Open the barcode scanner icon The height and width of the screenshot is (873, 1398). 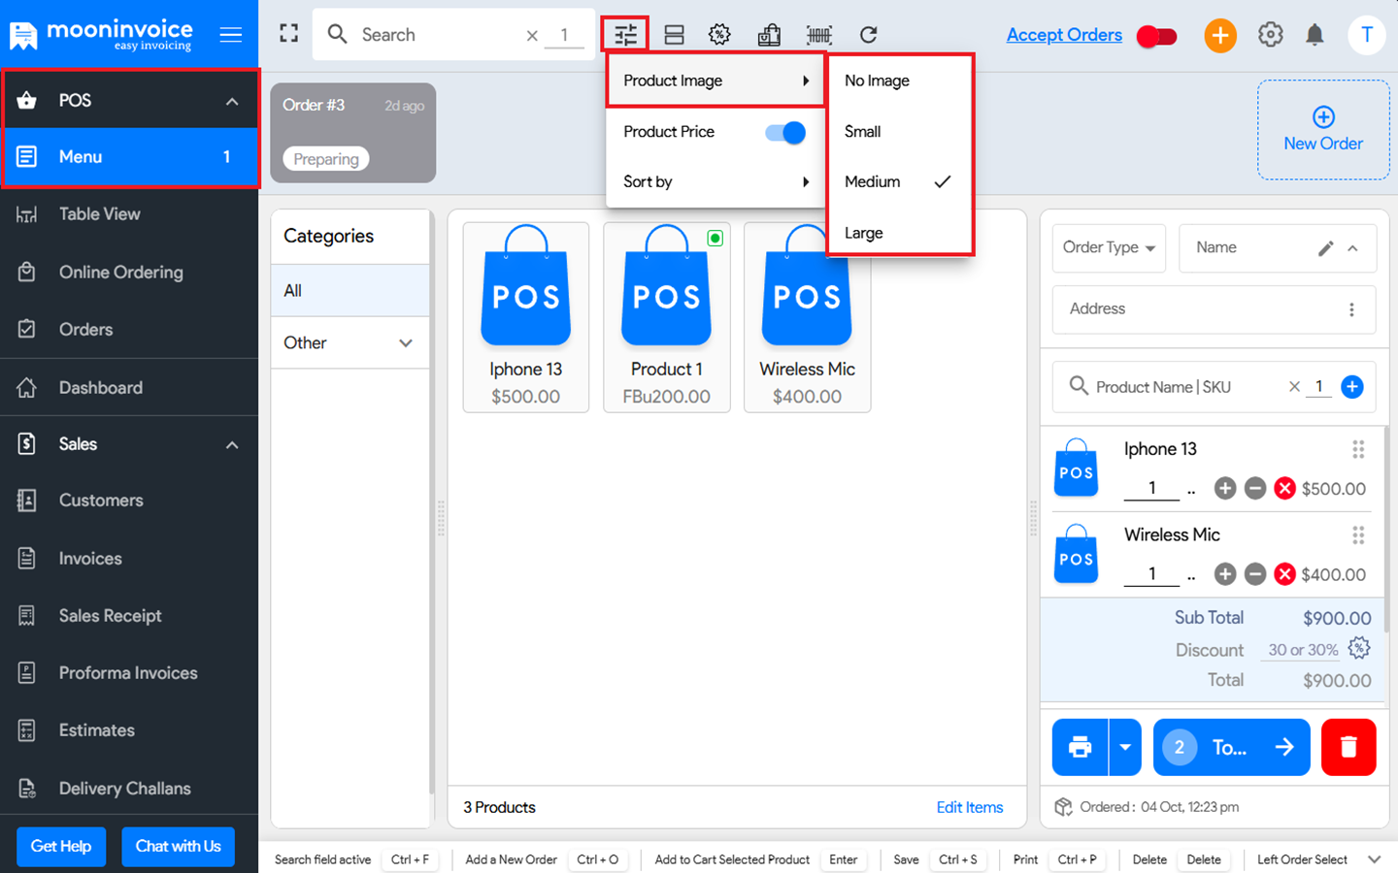coord(818,35)
